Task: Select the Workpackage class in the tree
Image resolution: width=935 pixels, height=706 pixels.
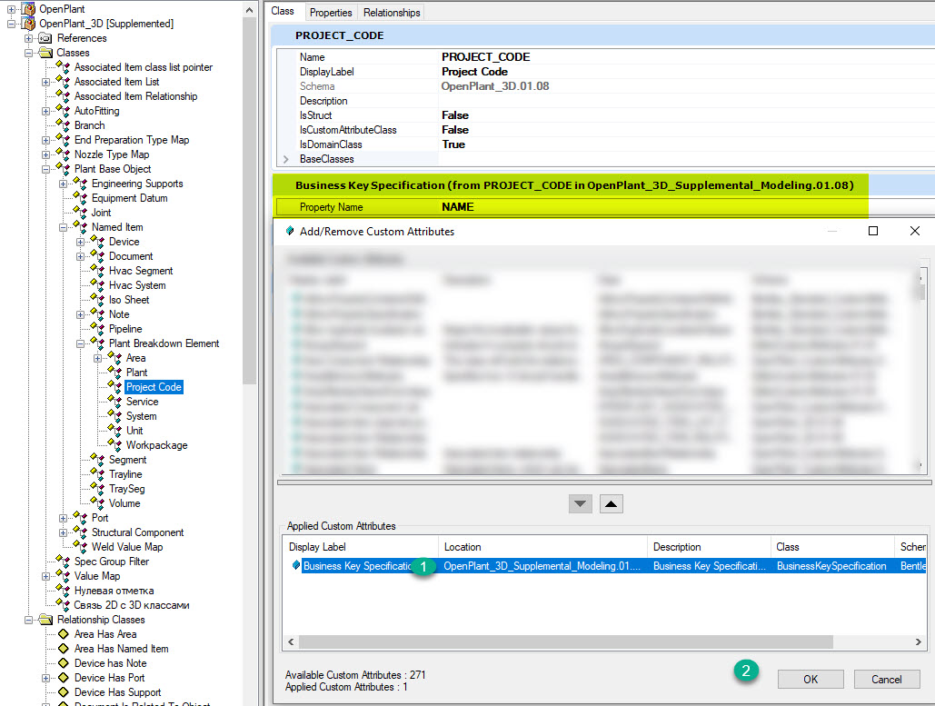Action: click(x=157, y=445)
